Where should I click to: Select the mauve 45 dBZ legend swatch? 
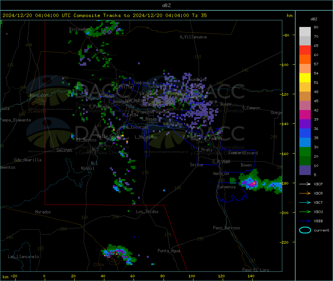[305, 106]
